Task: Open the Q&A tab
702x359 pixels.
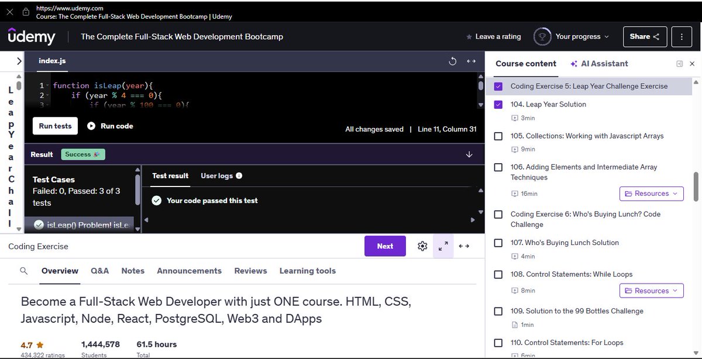Action: click(100, 271)
